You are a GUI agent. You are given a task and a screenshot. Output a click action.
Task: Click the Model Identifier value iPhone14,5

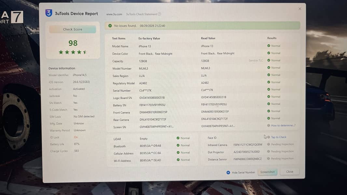tap(80, 75)
